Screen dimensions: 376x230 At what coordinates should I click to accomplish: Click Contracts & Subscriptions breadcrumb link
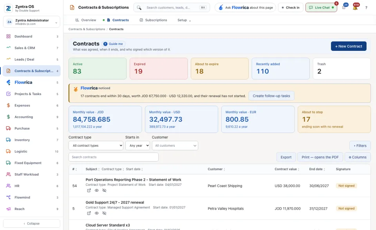tap(87, 29)
